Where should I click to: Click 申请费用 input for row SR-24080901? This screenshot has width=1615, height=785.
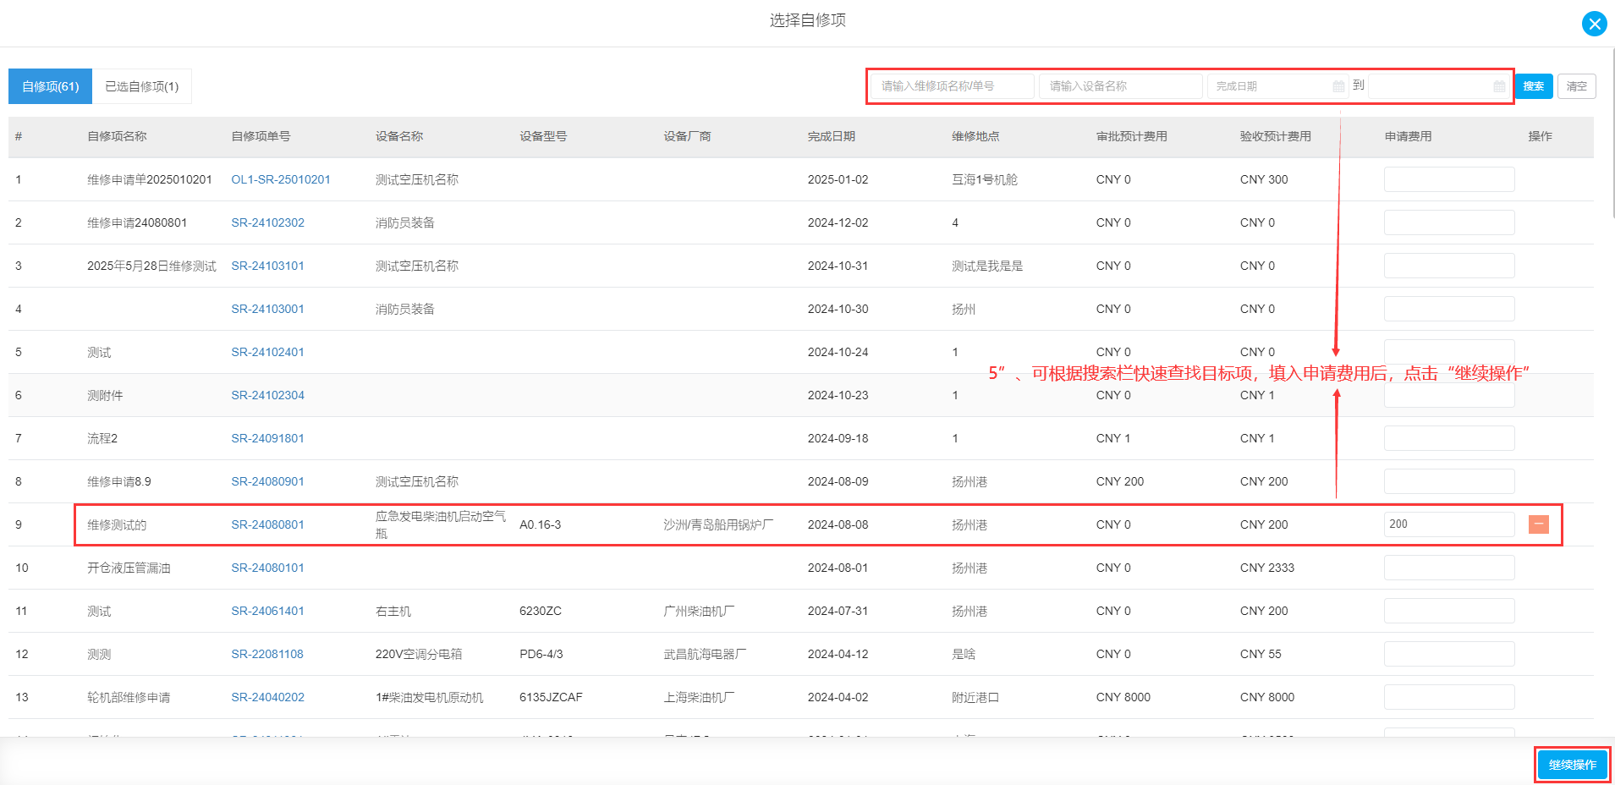click(x=1449, y=481)
